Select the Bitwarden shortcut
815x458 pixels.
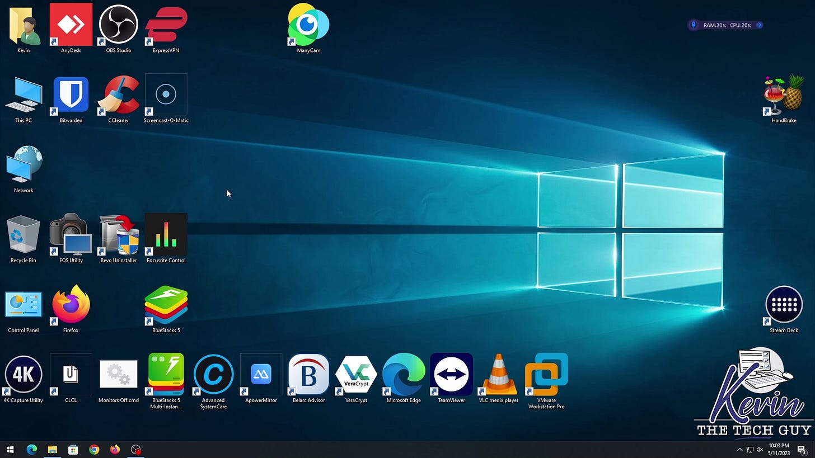tap(71, 100)
